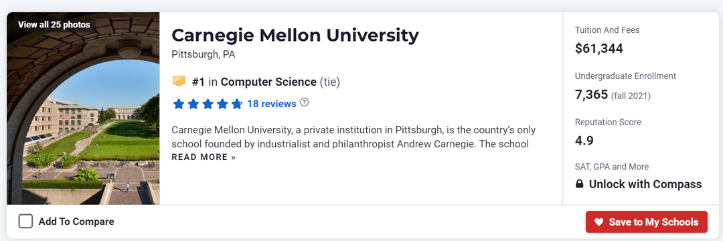This screenshot has height=241, width=723.
Task: Click the reviews help question mark icon
Action: click(305, 102)
